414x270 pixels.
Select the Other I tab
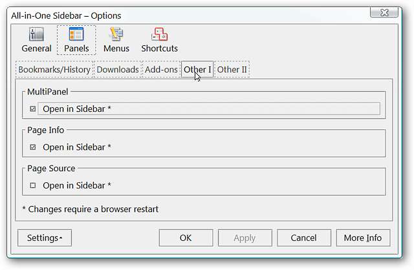[x=197, y=70]
